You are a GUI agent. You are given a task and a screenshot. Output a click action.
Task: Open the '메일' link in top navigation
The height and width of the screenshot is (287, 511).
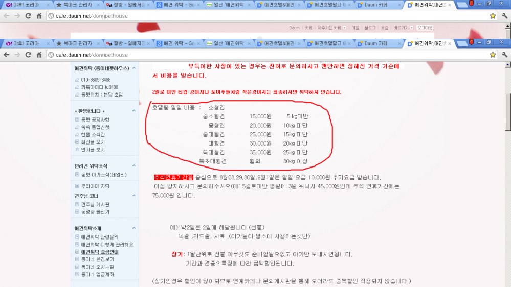tap(355, 28)
